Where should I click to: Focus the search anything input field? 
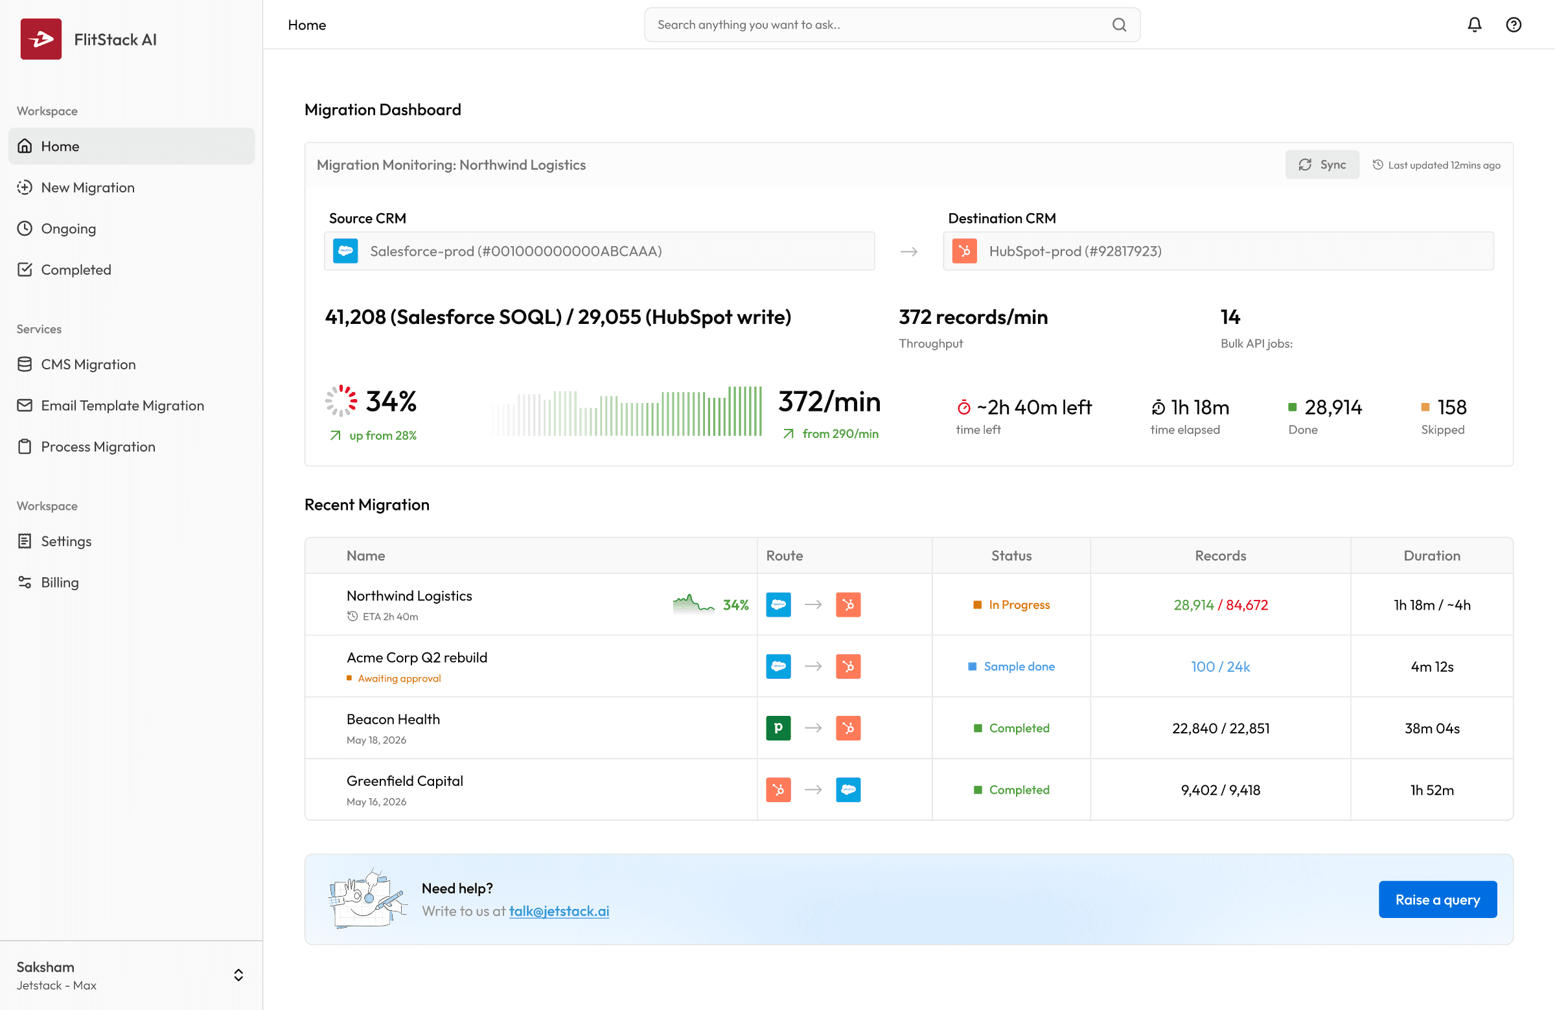coord(892,25)
